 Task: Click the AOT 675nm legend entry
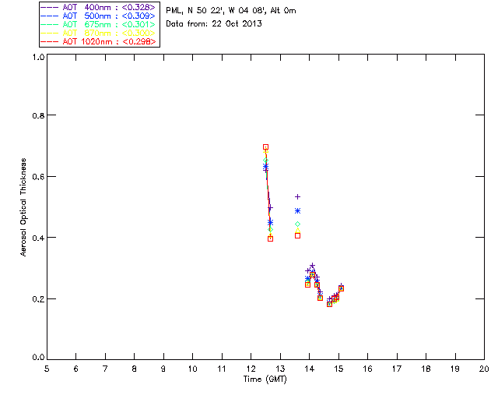pos(99,24)
